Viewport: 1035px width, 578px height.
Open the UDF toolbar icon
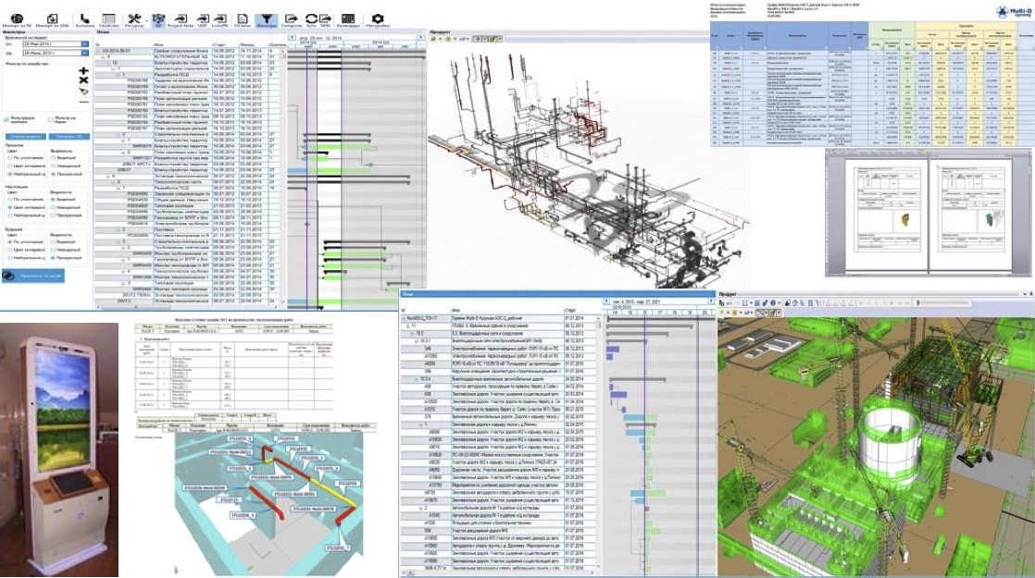coord(203,20)
